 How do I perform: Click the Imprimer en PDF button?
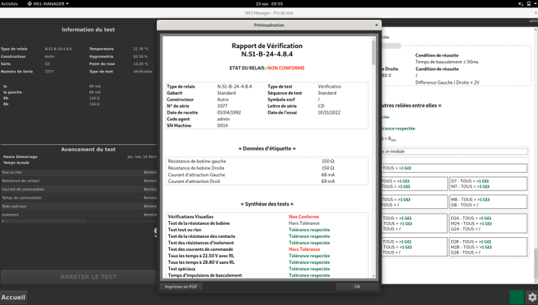[x=182, y=287]
